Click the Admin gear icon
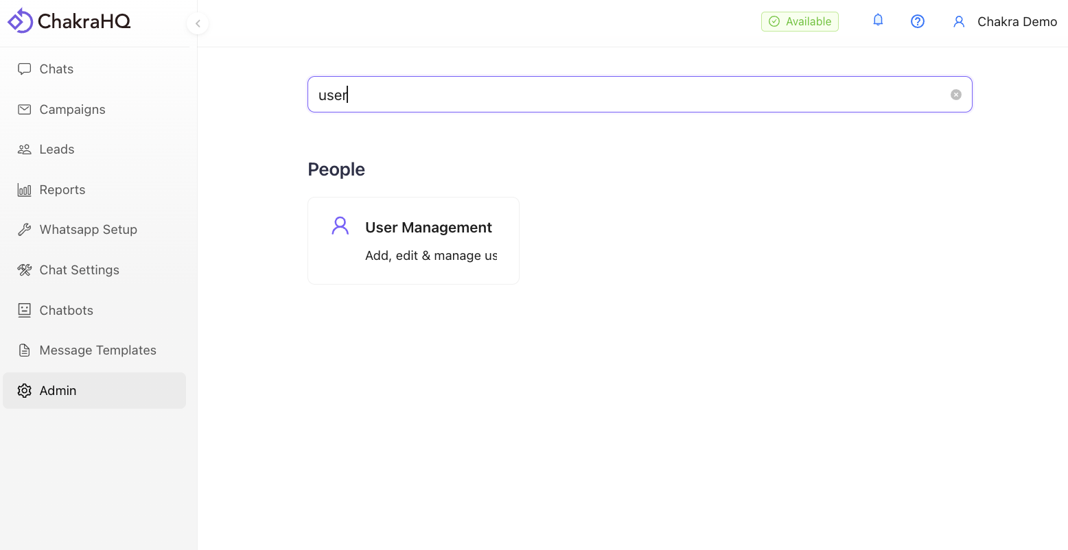The width and height of the screenshot is (1068, 550). click(25, 390)
